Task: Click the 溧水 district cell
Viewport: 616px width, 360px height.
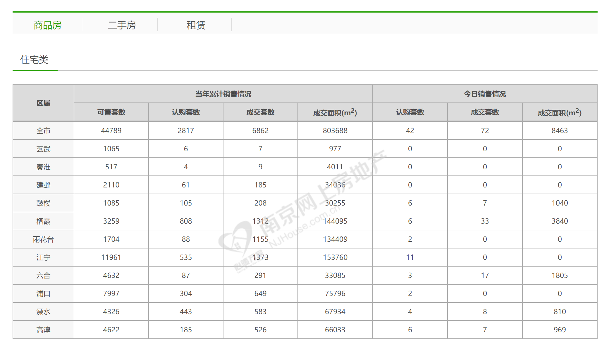Action: tap(43, 312)
